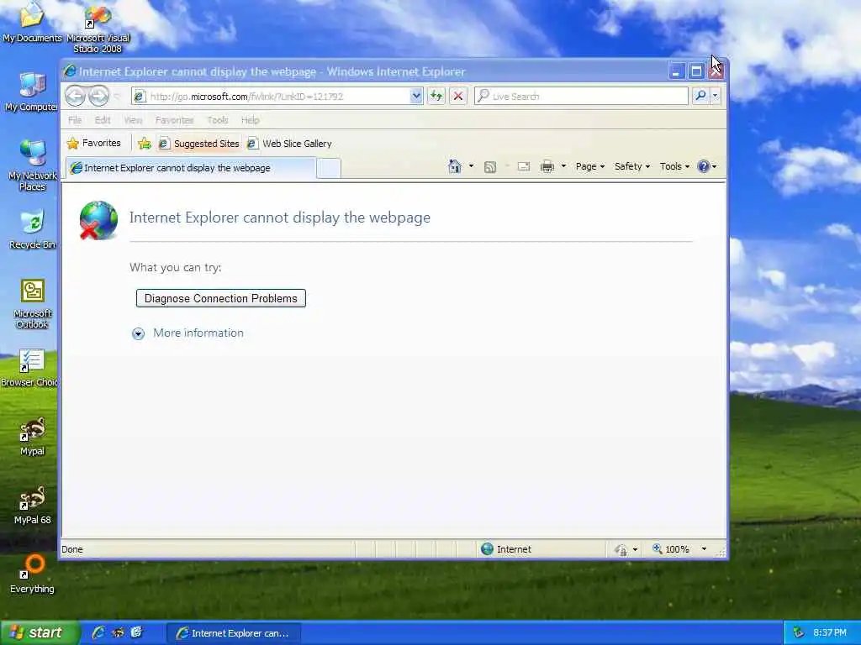Open the Browser Choice shortcut
The image size is (861, 645).
[31, 368]
